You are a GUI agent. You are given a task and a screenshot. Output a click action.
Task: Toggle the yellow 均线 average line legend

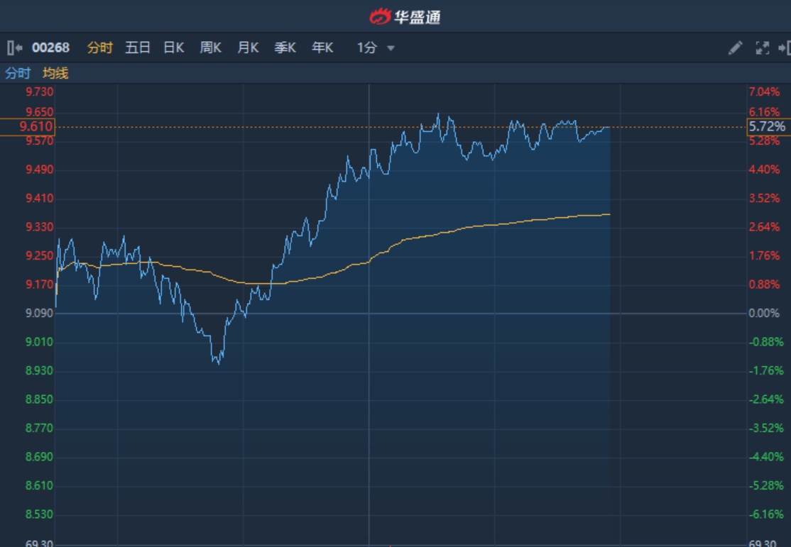(55, 73)
